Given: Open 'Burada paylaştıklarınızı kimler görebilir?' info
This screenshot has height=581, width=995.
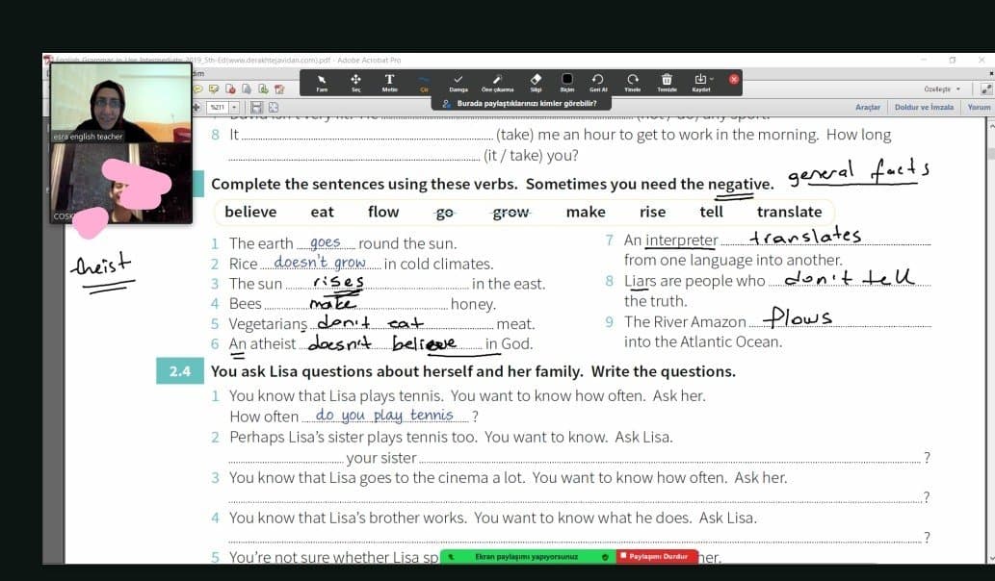Looking at the screenshot, I should pyautogui.click(x=520, y=103).
